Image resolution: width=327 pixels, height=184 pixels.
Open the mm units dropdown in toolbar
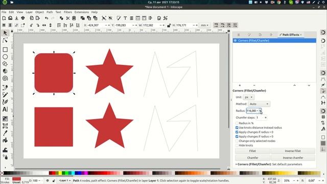[x=204, y=25]
